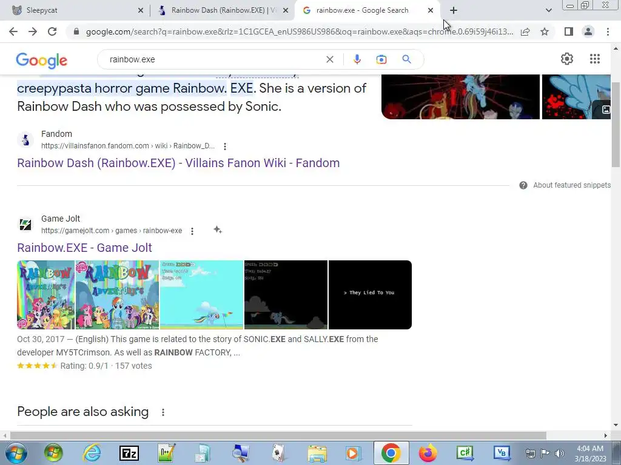Open options beside People are also asking
This screenshot has height=465, width=621.
tap(163, 412)
